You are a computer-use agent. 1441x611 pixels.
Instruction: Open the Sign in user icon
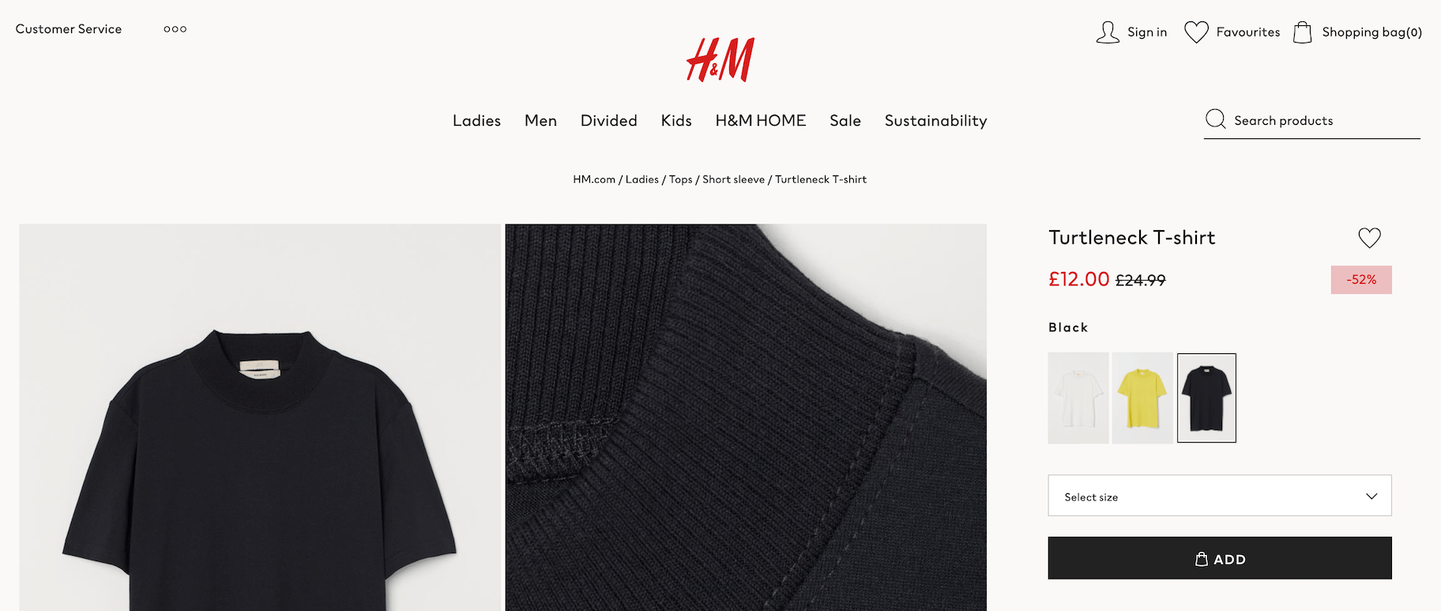(1108, 32)
